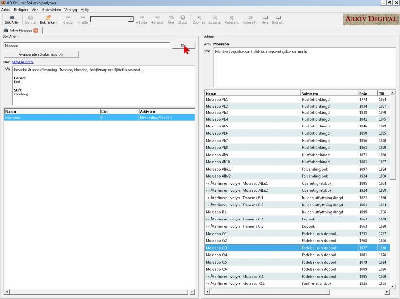
Task: Select volume Mossebo AI:2
Action: pyautogui.click(x=297, y=106)
